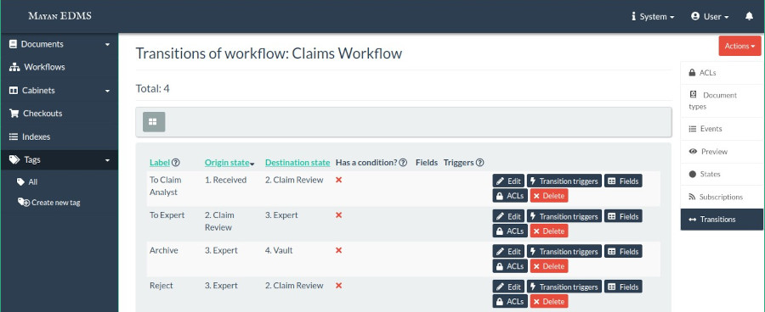Screen dimensions: 765x312
Task: Click the Mayan EDMS logo
Action: [x=59, y=16]
